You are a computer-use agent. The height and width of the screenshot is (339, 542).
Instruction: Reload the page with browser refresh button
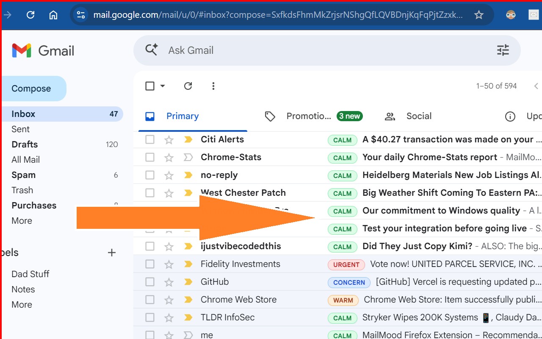[x=30, y=15]
